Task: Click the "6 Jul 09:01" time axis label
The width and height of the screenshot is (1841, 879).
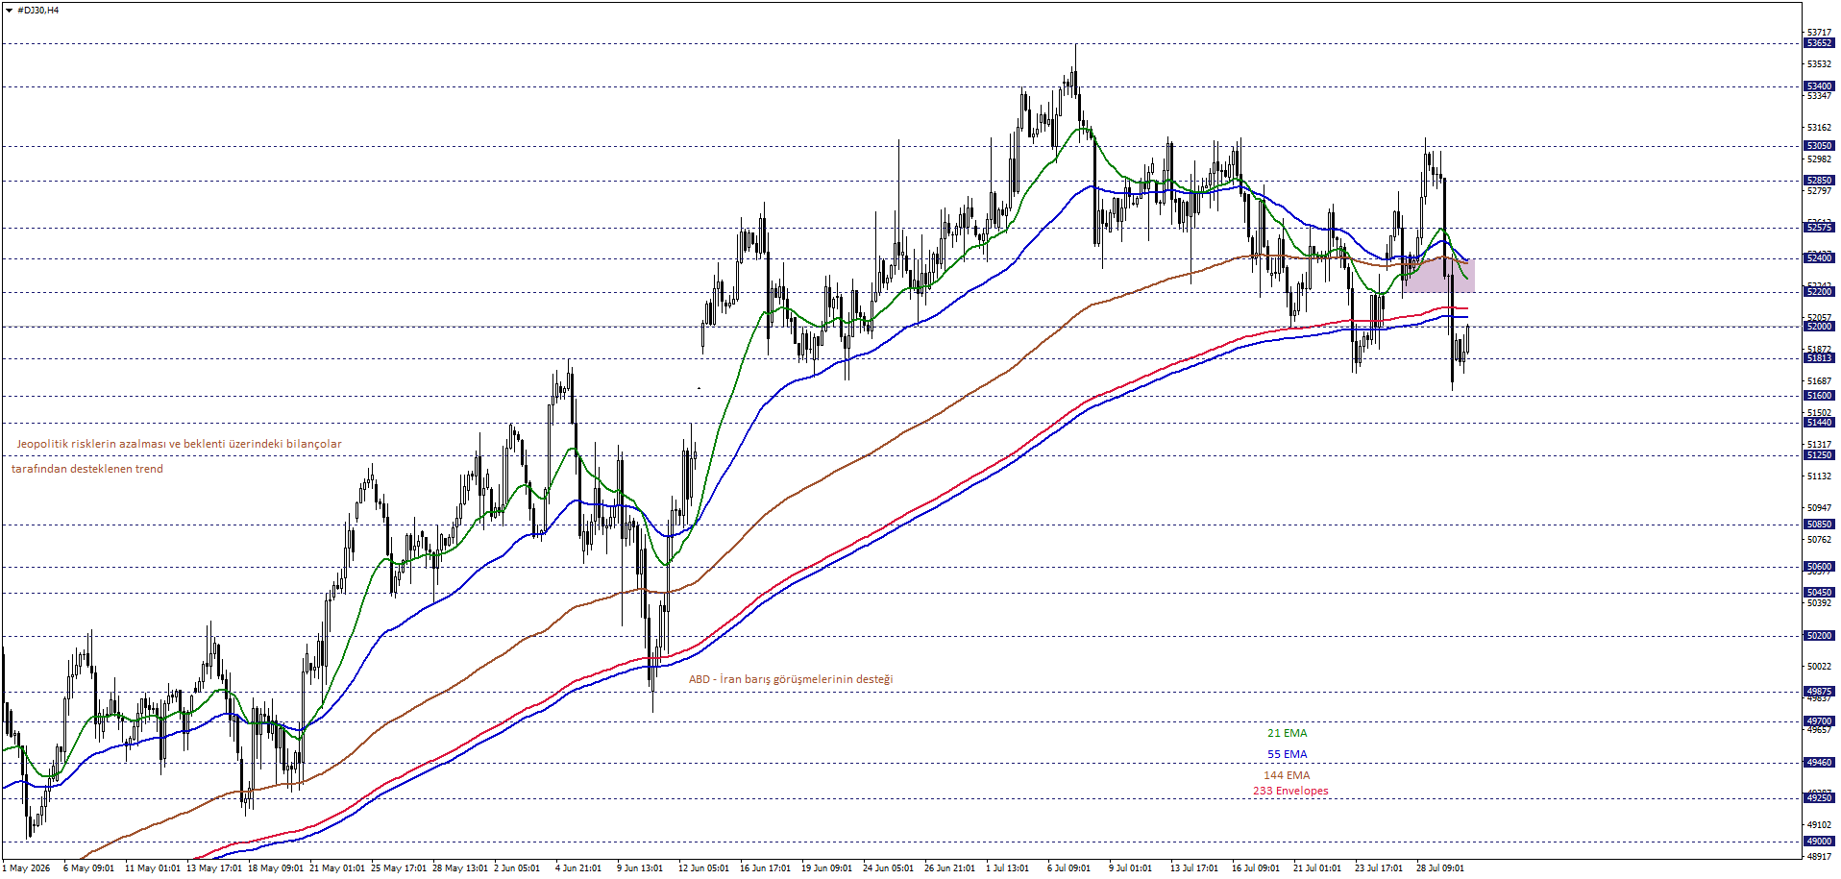Action: click(1068, 868)
